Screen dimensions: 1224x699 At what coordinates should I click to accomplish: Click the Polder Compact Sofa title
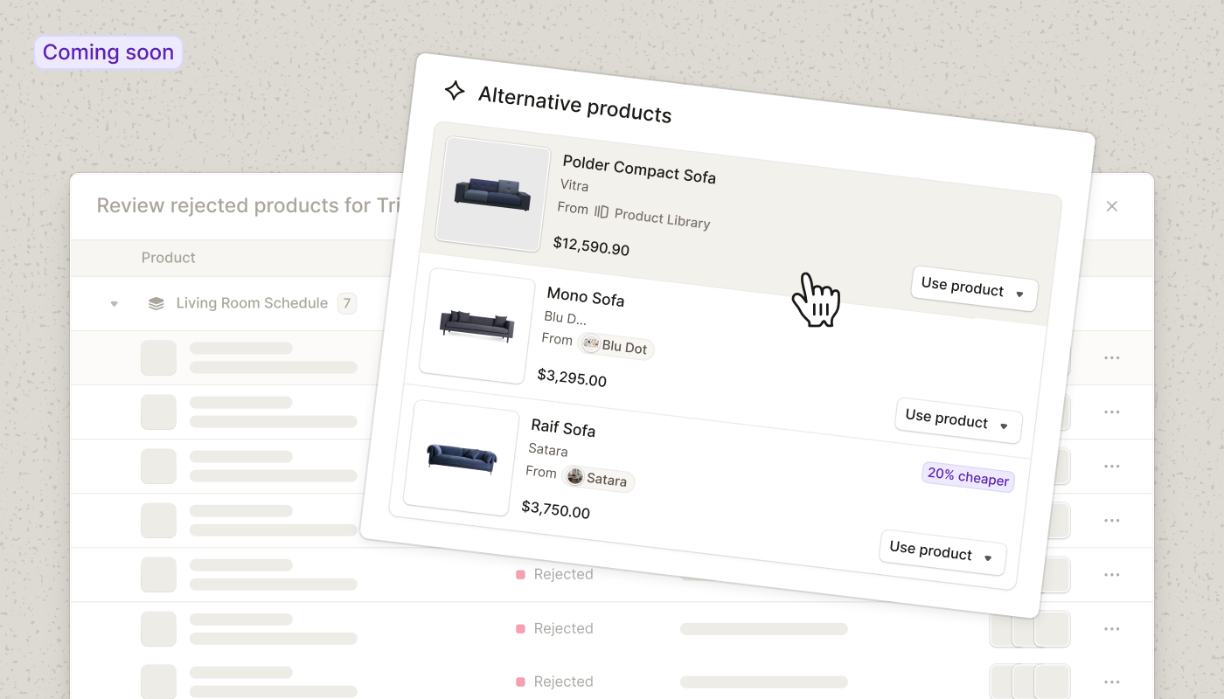pyautogui.click(x=639, y=170)
